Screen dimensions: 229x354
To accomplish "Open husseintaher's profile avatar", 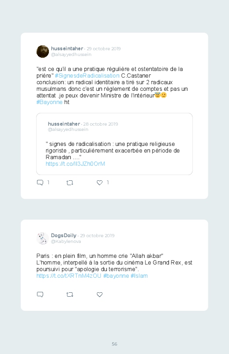I will point(43,52).
